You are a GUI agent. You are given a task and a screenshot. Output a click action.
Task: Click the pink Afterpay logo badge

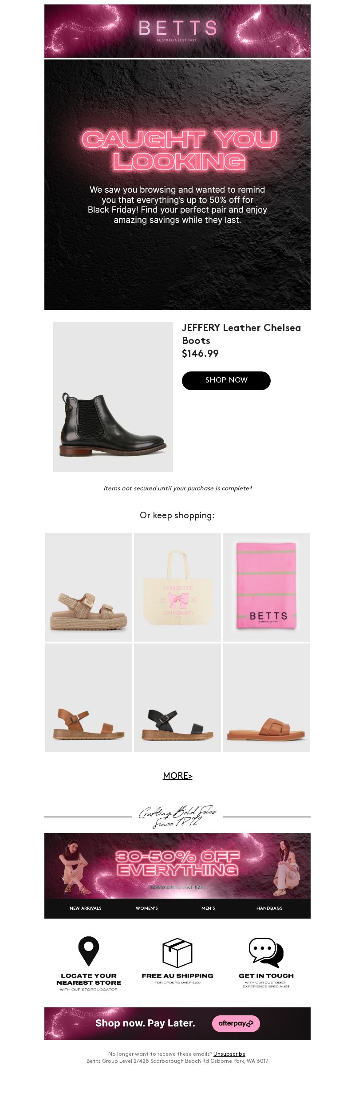coord(236,1023)
